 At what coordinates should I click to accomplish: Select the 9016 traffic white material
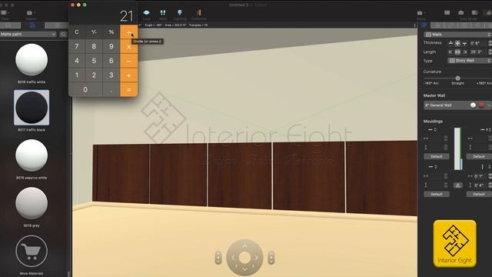32,59
